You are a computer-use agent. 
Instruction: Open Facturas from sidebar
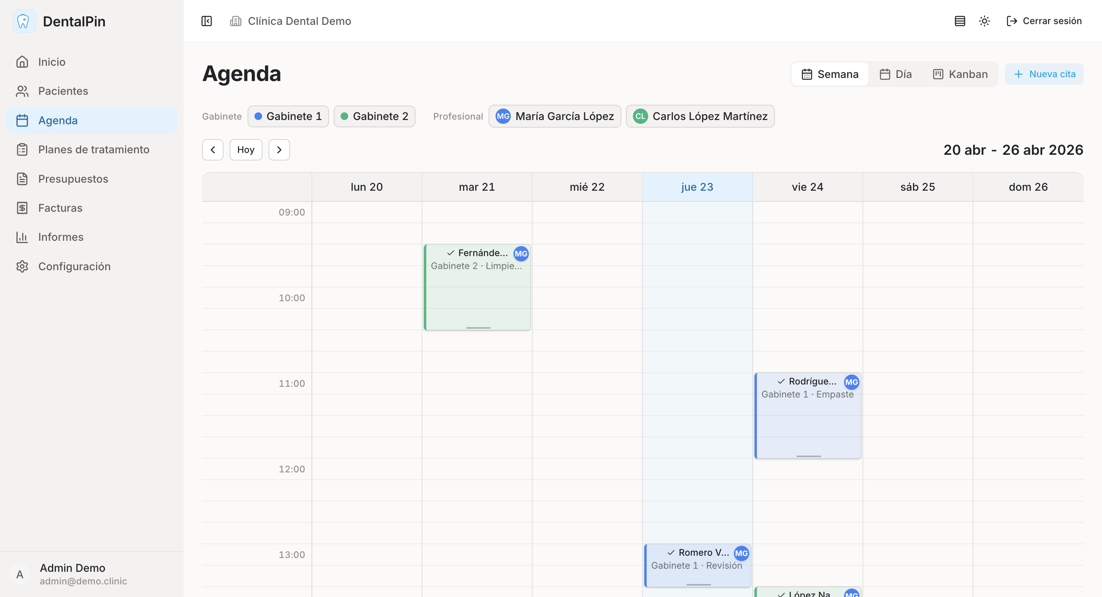click(60, 208)
